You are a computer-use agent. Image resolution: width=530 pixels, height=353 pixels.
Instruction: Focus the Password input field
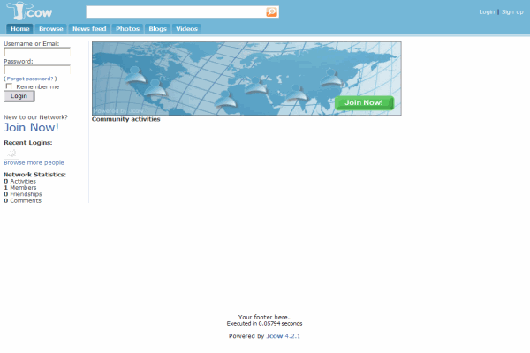(x=36, y=70)
